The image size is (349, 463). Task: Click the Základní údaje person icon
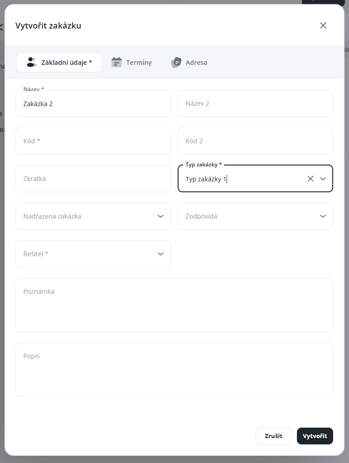[31, 63]
